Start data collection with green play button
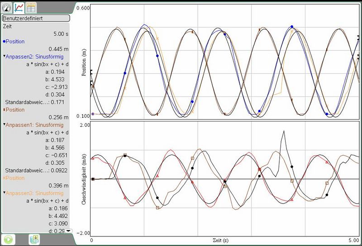 point(8,239)
